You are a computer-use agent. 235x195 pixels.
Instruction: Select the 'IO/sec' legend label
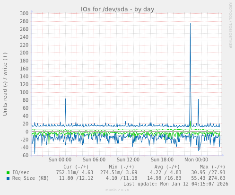coord(21,173)
